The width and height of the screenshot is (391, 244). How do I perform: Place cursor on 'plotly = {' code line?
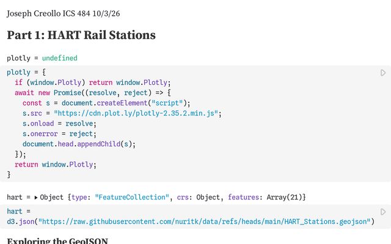(x=26, y=72)
